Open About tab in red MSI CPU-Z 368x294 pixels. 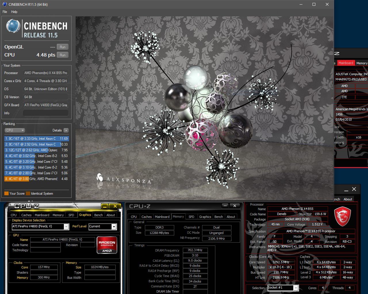(348, 199)
